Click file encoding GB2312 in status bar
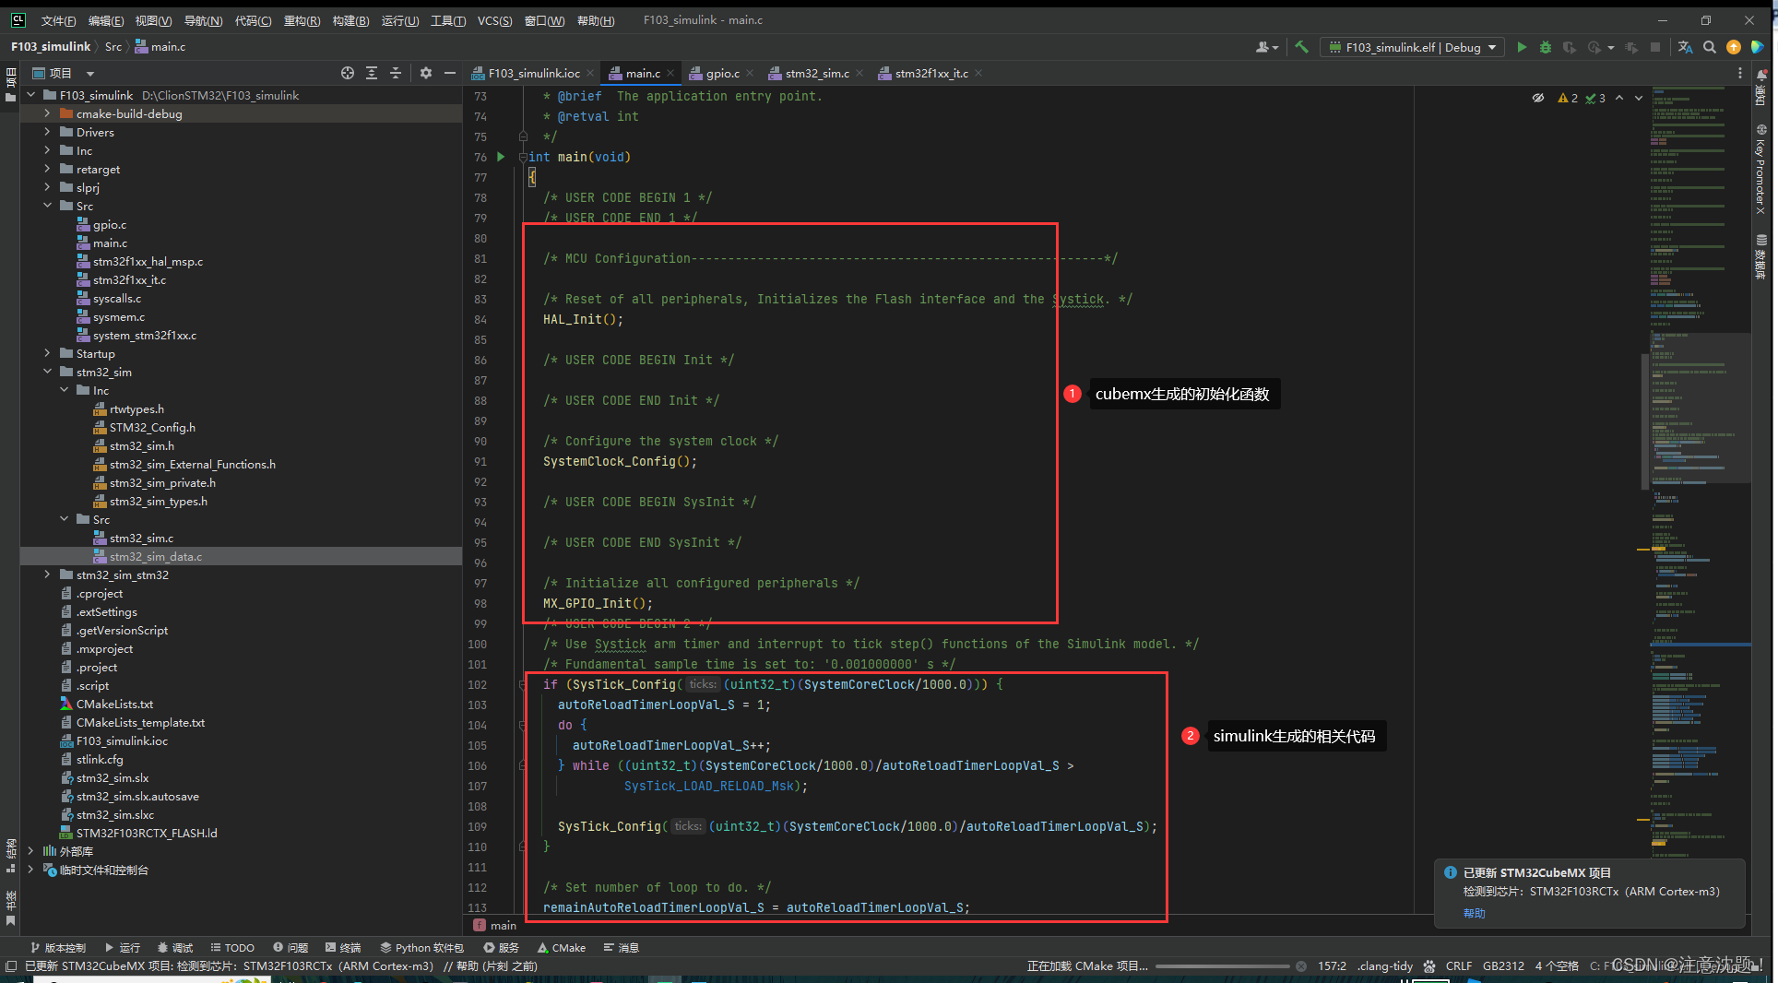Viewport: 1778px width, 983px height. pyautogui.click(x=1503, y=965)
